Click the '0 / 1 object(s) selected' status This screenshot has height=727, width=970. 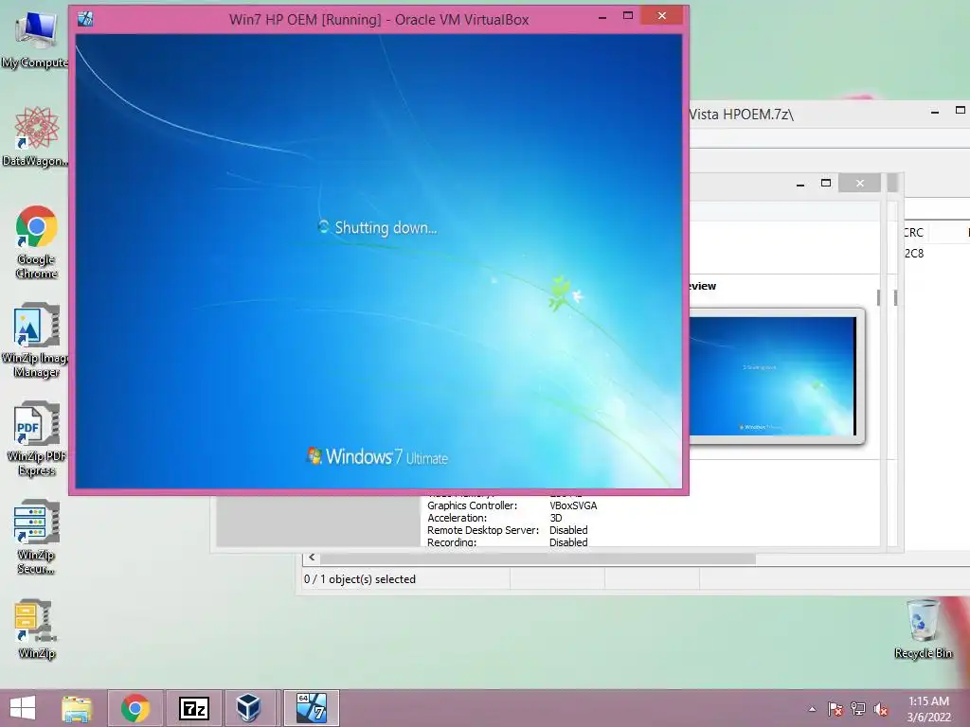[360, 579]
